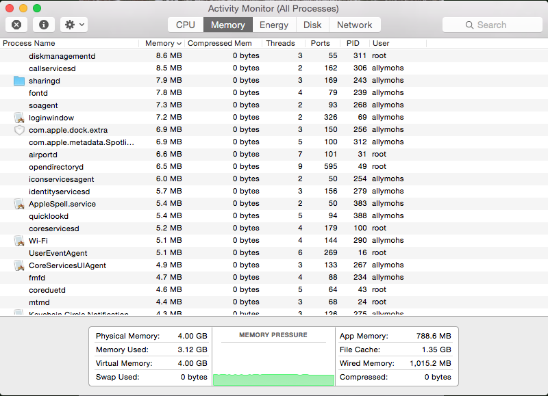Click the Memory Used 3.12 GB value
This screenshot has height=396, width=548.
pos(192,349)
